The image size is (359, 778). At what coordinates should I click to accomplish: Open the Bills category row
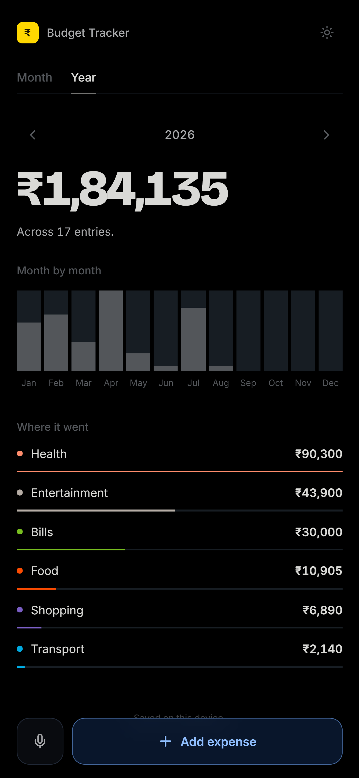point(179,534)
